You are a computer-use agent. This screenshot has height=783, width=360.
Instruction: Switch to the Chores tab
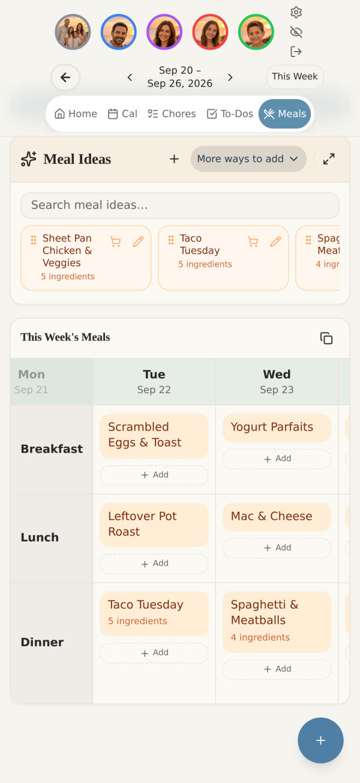[172, 113]
